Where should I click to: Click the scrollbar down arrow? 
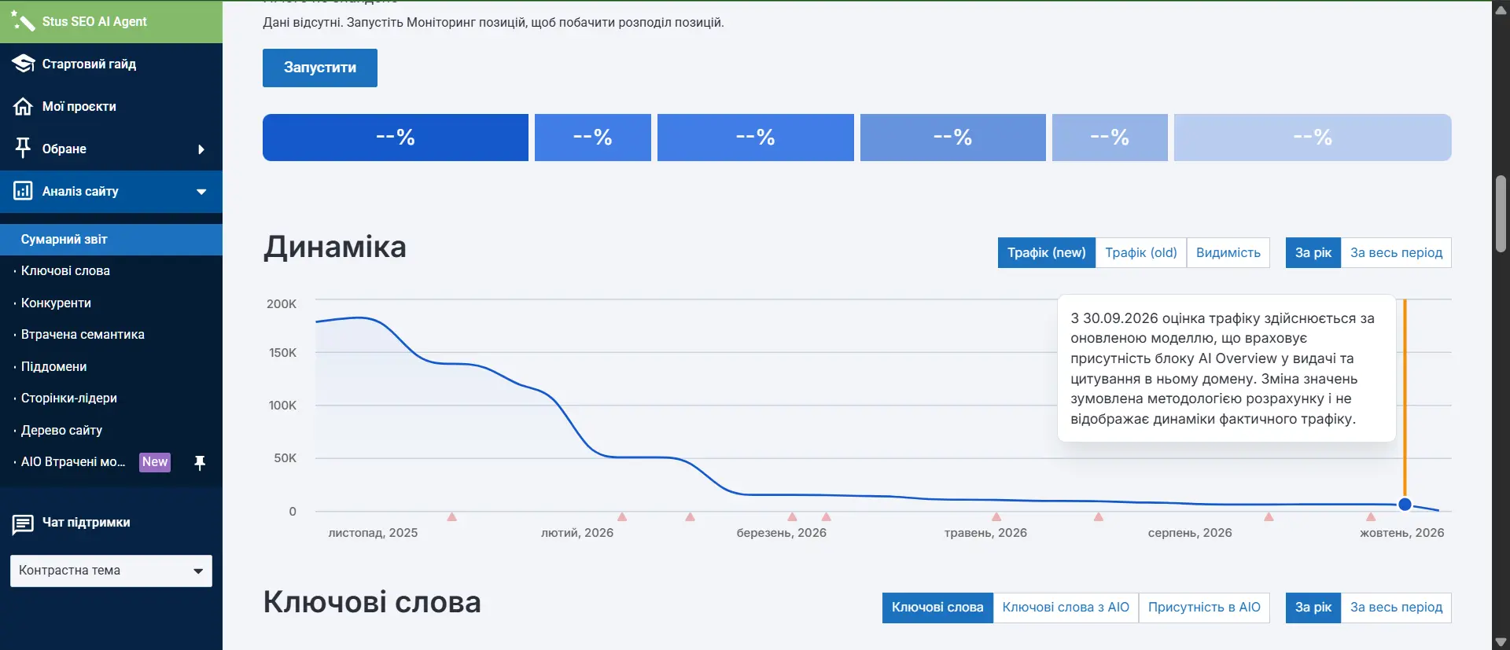(x=1501, y=642)
